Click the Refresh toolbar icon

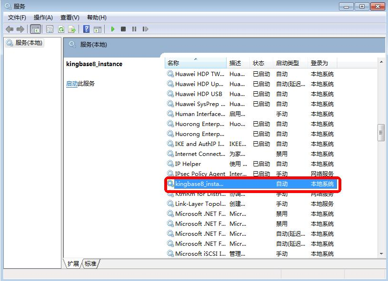pos(61,29)
